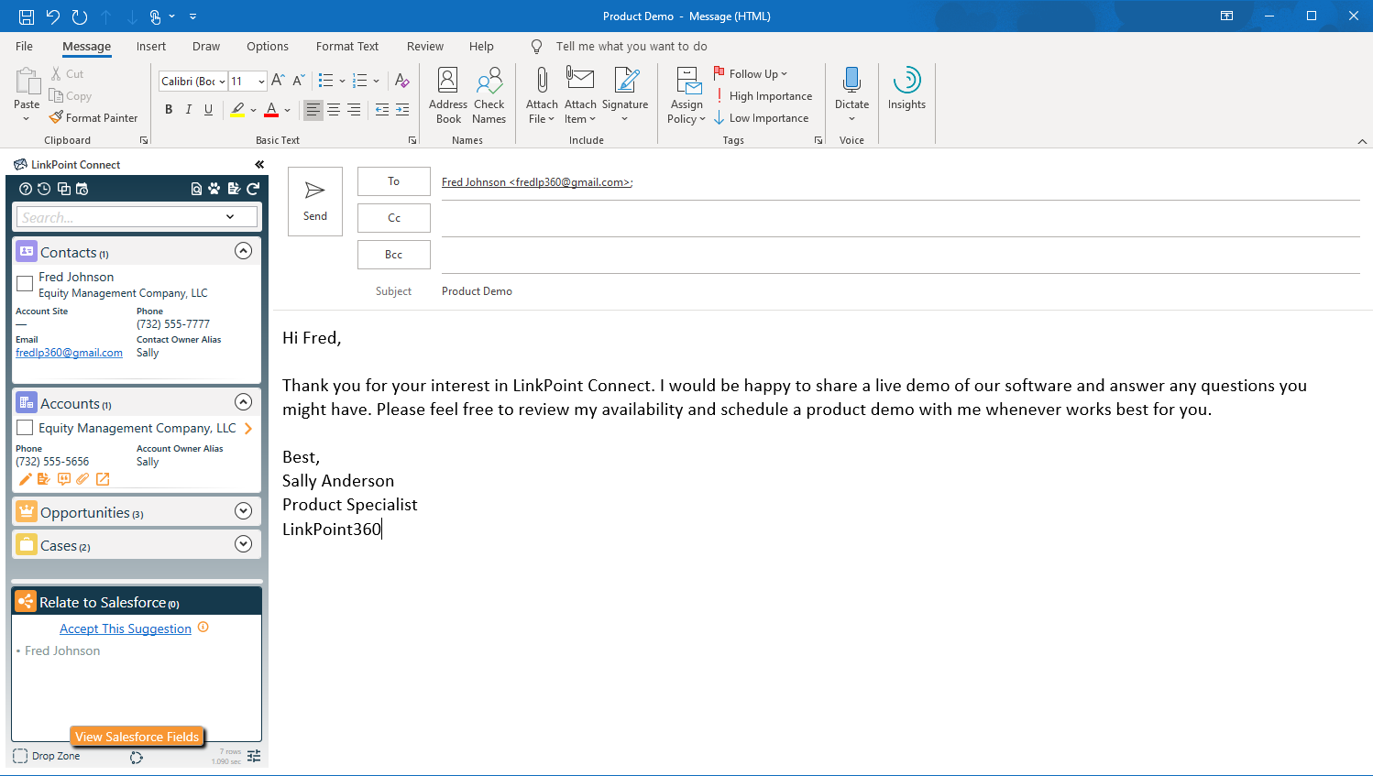Check the Equity Management Company account checkbox
The width and height of the screenshot is (1373, 776).
(x=25, y=428)
